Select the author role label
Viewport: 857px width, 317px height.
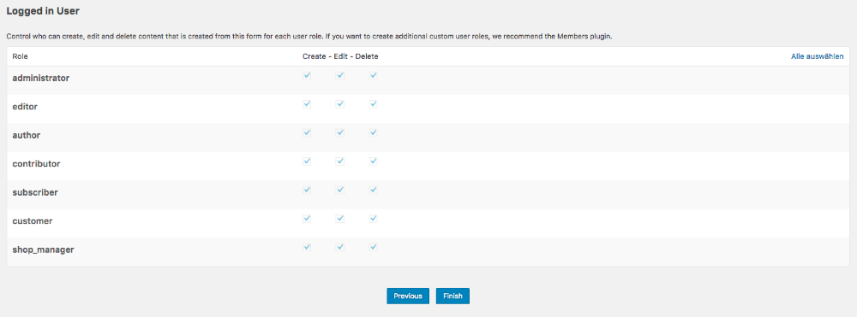(x=27, y=135)
